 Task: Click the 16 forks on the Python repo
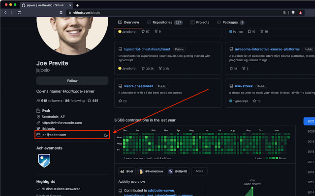(264, 31)
